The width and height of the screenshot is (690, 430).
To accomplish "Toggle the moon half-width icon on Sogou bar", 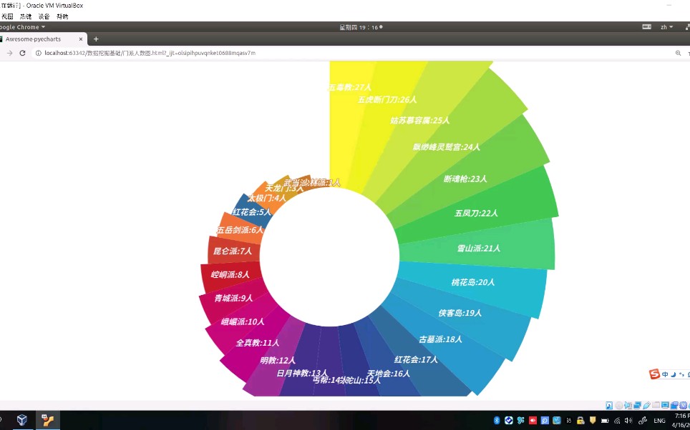I will click(x=674, y=375).
